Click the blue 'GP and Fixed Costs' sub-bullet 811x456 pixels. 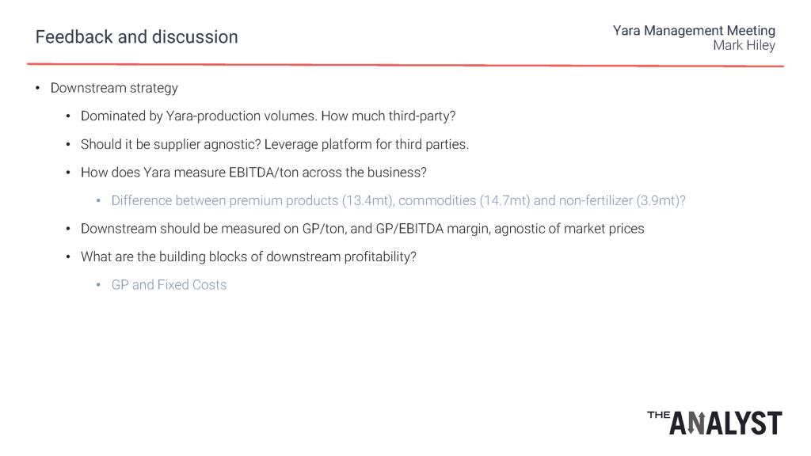coord(169,285)
